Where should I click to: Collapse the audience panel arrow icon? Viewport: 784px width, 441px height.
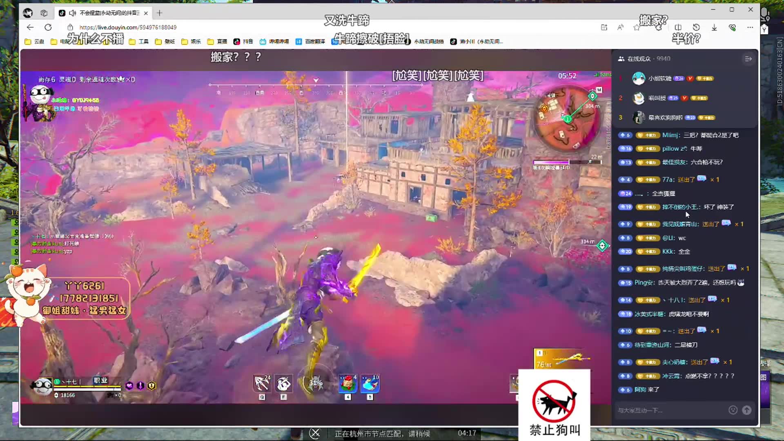click(748, 59)
